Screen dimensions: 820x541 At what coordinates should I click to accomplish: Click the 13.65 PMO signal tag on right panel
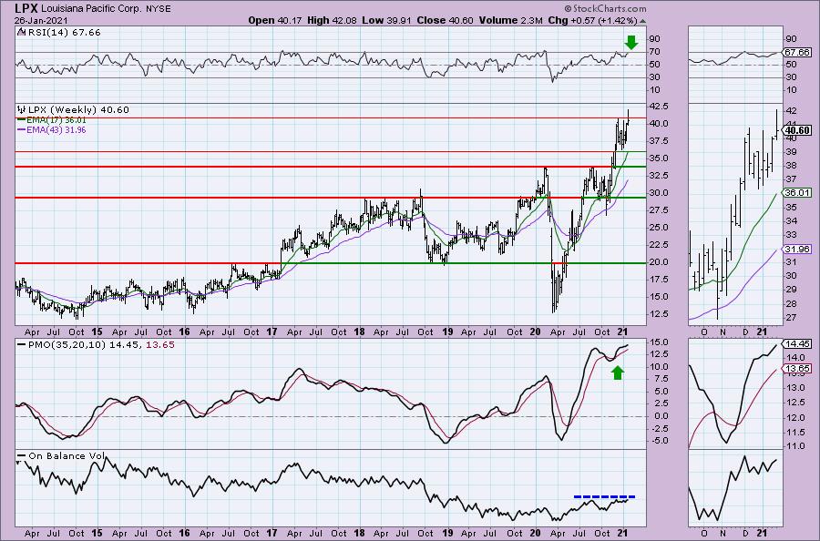[797, 369]
